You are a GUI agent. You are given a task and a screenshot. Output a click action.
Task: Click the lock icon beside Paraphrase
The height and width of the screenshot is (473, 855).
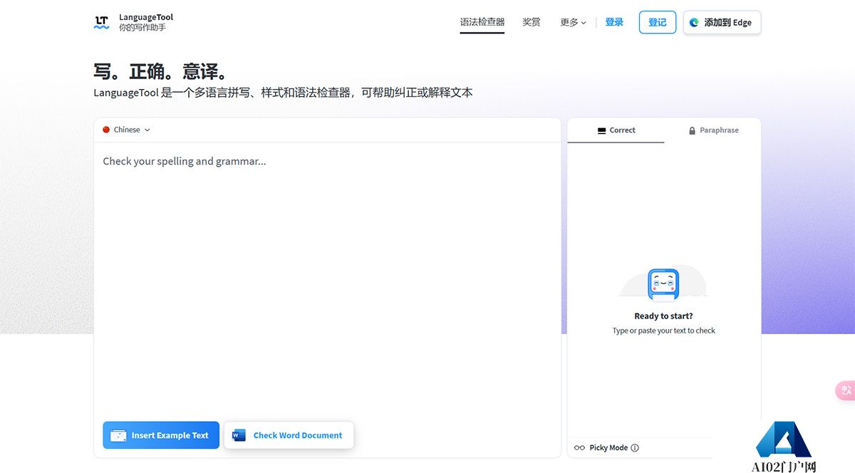(692, 130)
